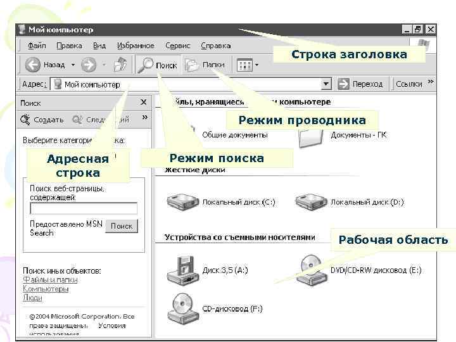Select DVD/CD-RW дисковод (E:) drive icon
This screenshot has height=342, width=456.
click(x=311, y=270)
